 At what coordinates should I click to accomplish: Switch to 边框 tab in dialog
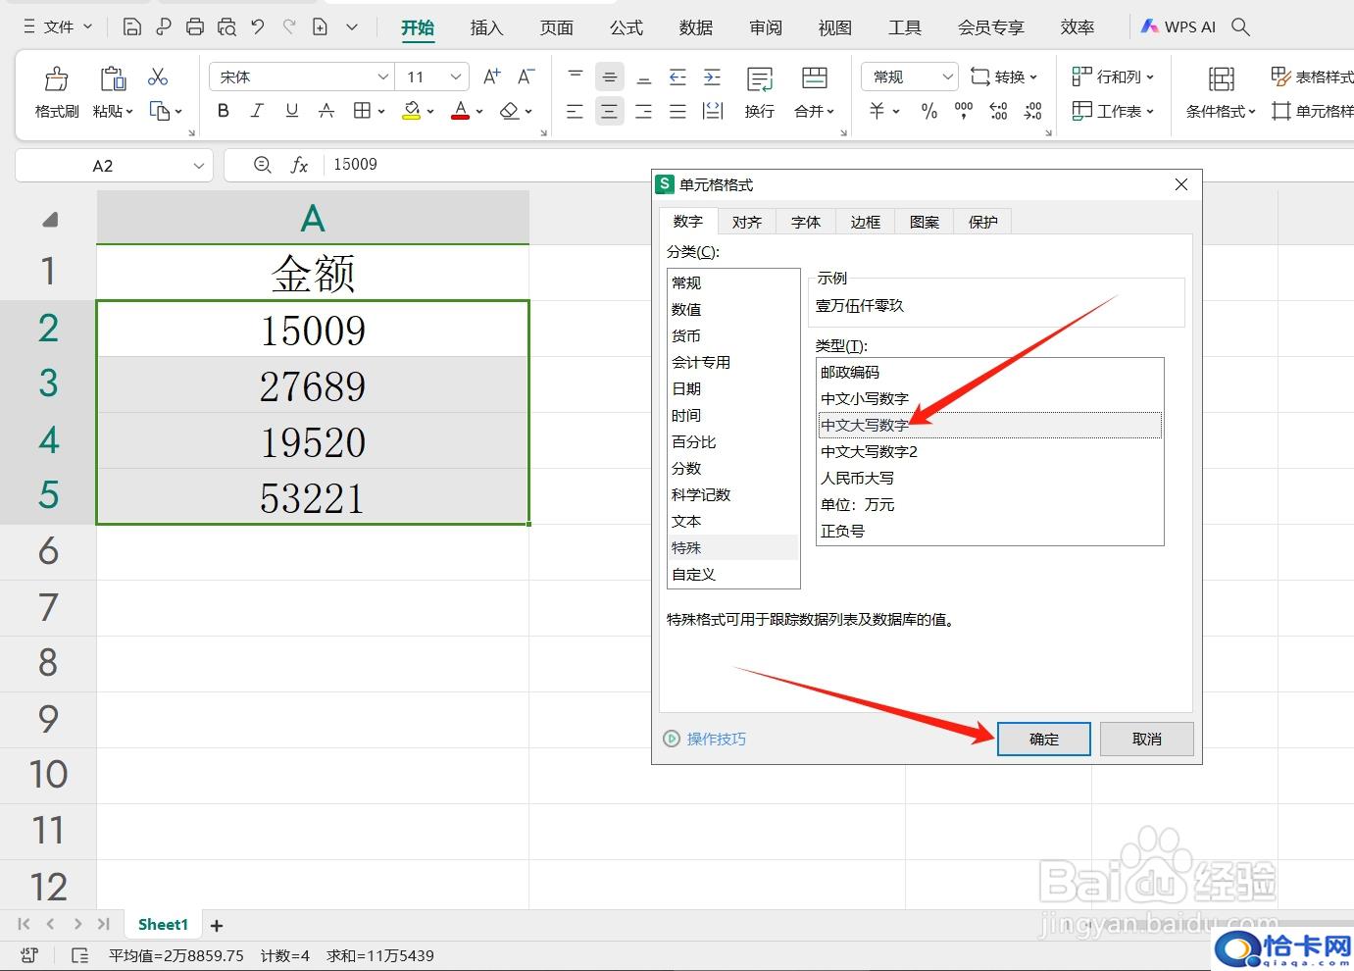coord(866,222)
